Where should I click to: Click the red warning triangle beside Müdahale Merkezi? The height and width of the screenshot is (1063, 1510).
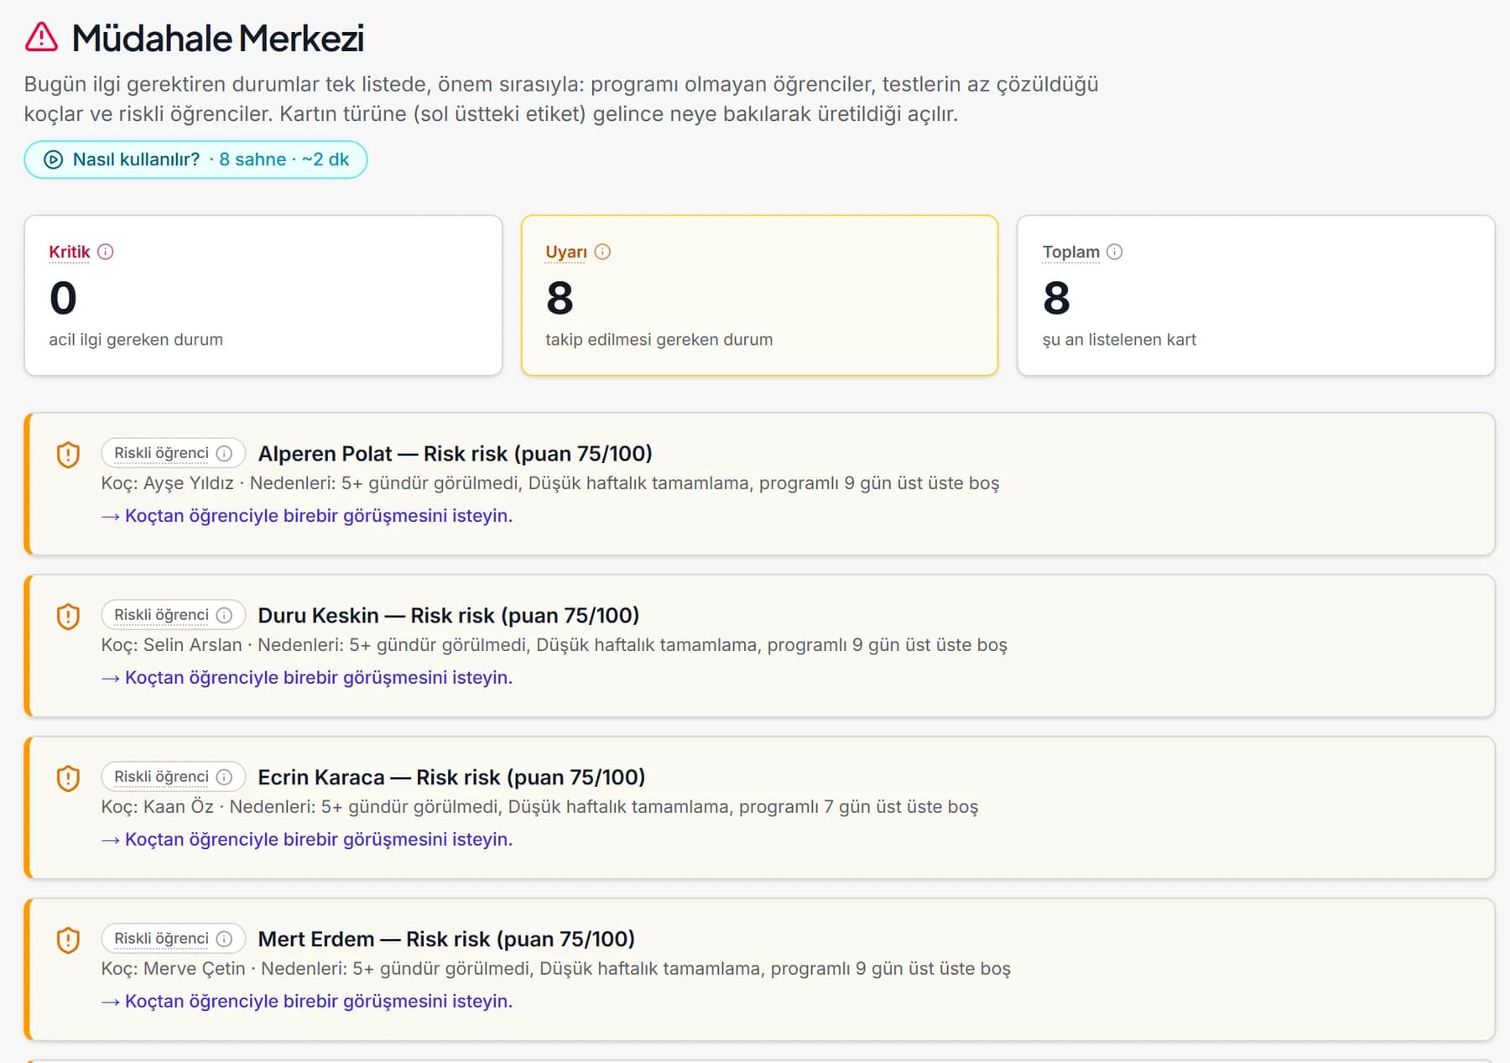(x=41, y=38)
